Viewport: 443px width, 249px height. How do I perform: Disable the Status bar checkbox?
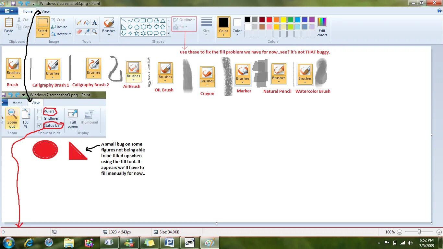39,125
